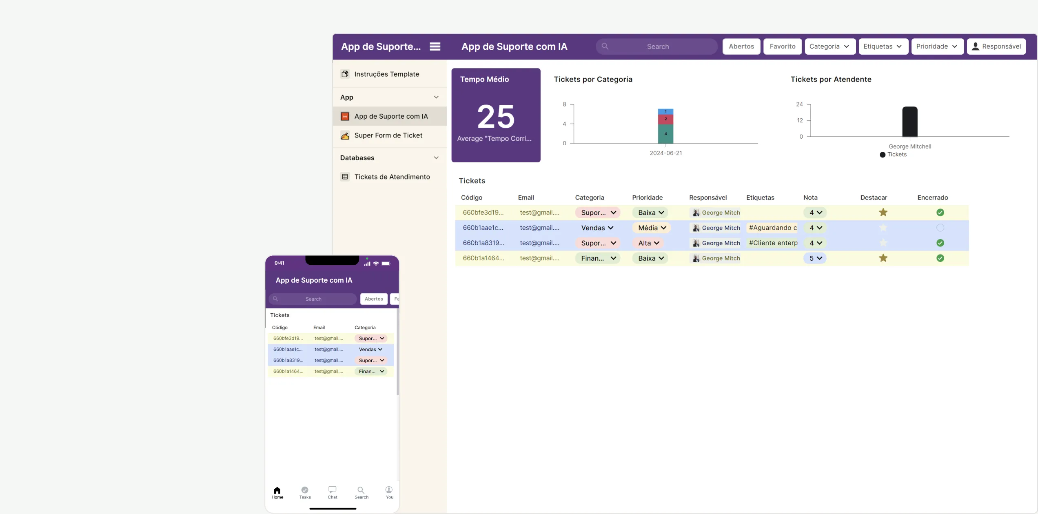Image resolution: width=1038 pixels, height=514 pixels.
Task: Click the Instruções Template page icon
Action: (345, 74)
